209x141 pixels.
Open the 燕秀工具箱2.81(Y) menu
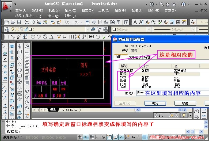(29, 16)
